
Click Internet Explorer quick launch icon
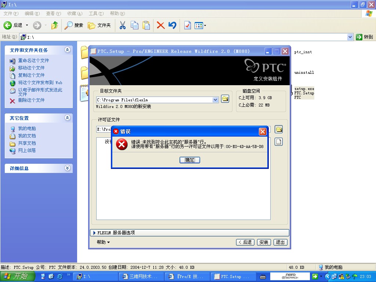(59, 276)
